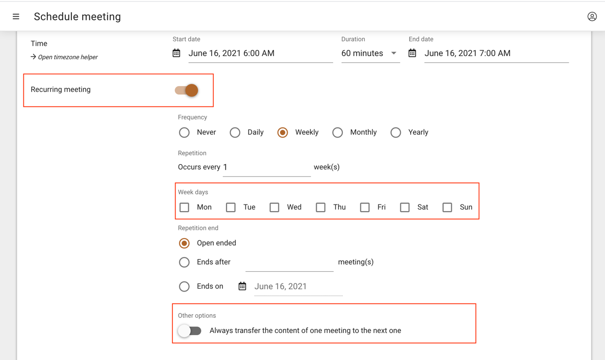This screenshot has width=605, height=360.
Task: Check the Mon weekday box
Action: pyautogui.click(x=185, y=208)
